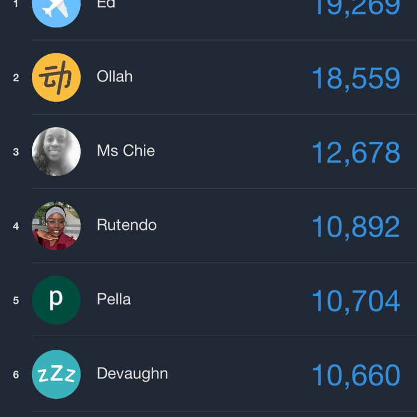
Task: Click the top score 19,269
Action: pos(355,7)
